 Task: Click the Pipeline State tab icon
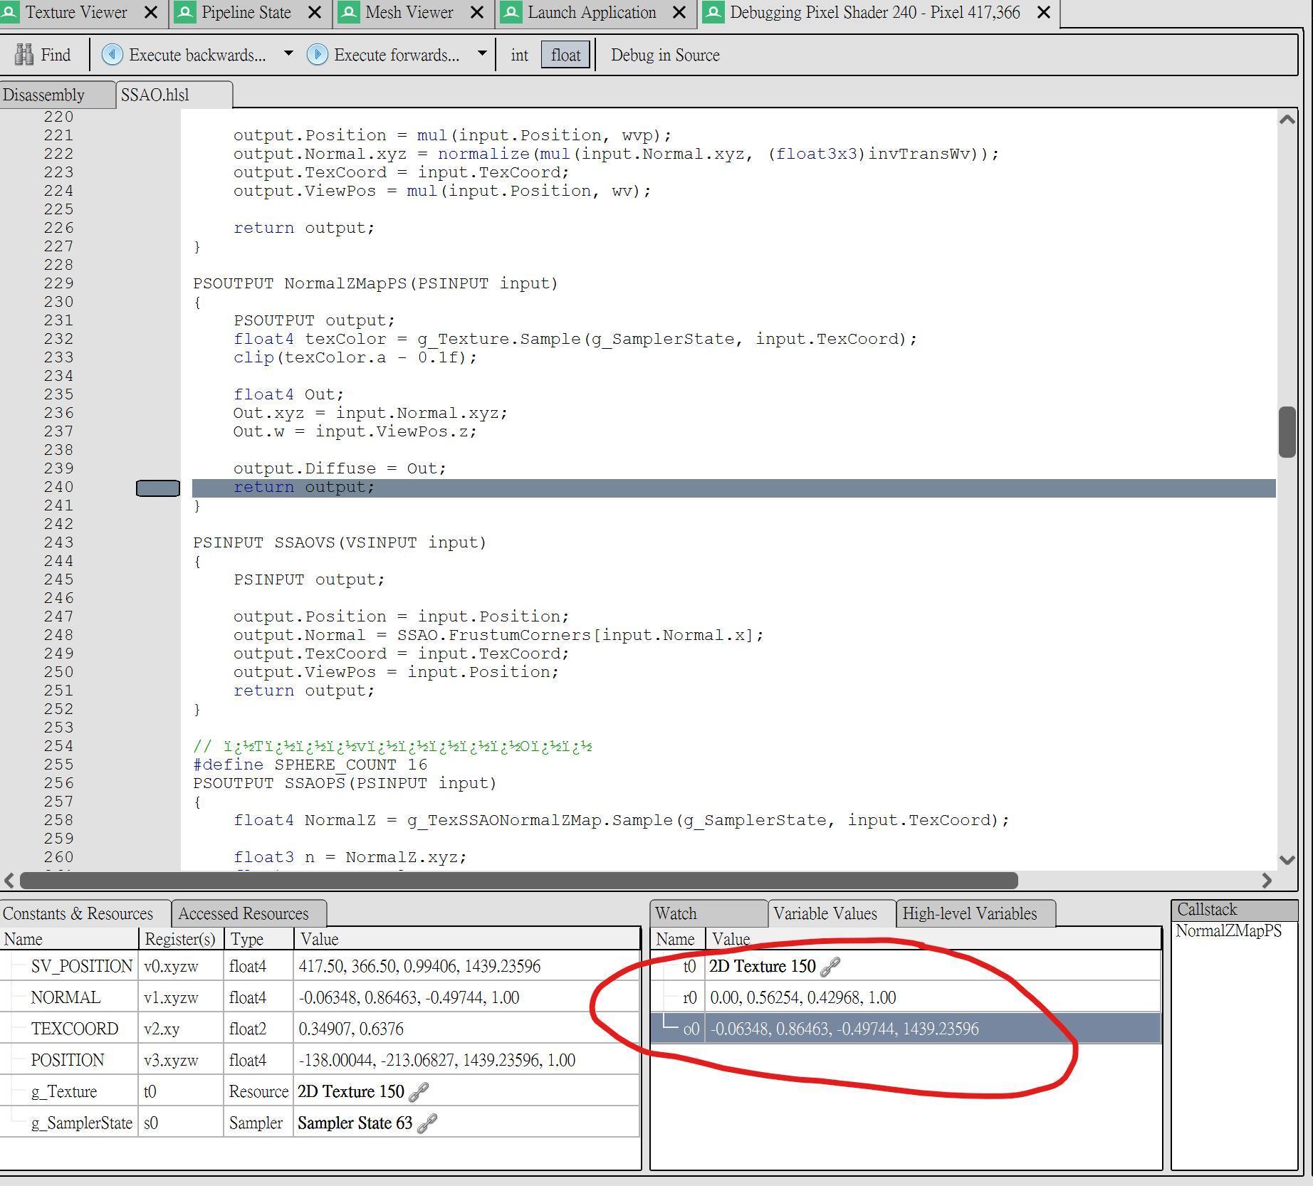click(x=185, y=12)
